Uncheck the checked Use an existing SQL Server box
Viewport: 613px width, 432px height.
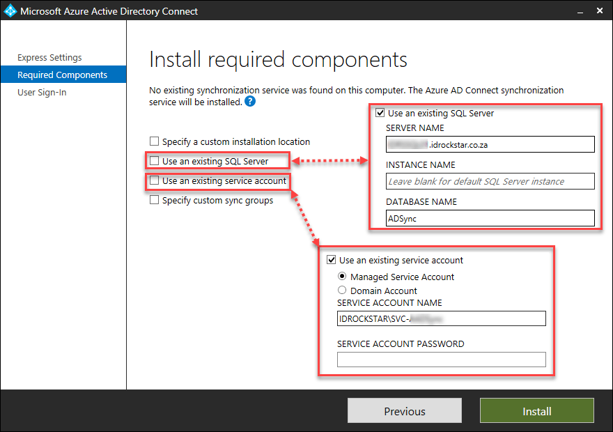(x=380, y=113)
